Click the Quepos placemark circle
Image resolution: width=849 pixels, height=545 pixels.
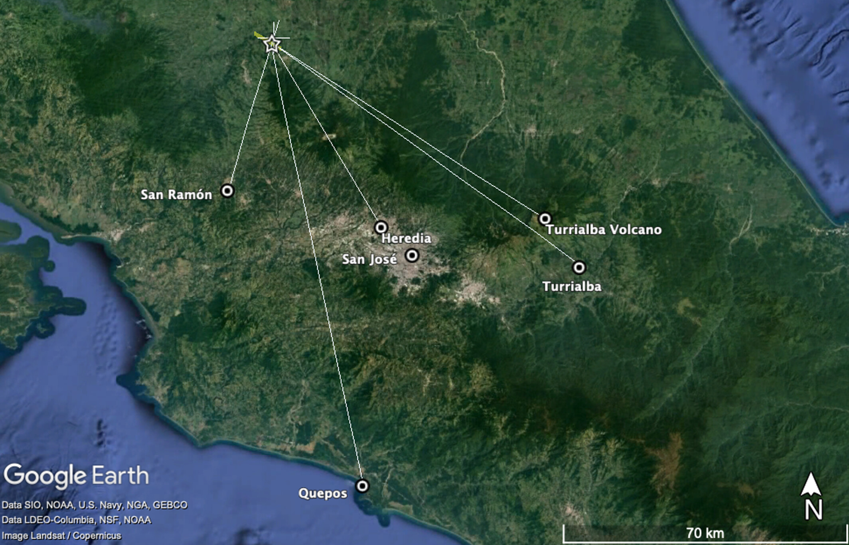click(362, 486)
